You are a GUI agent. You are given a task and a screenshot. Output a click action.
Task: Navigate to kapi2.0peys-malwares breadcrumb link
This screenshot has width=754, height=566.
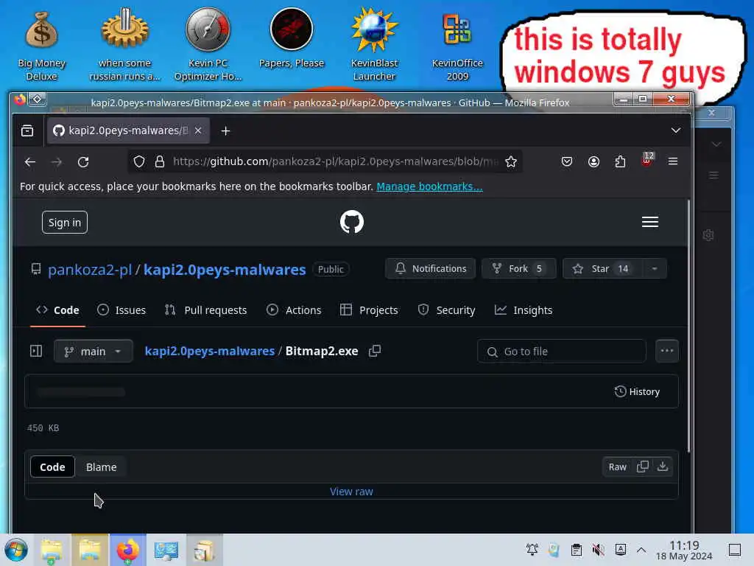210,351
